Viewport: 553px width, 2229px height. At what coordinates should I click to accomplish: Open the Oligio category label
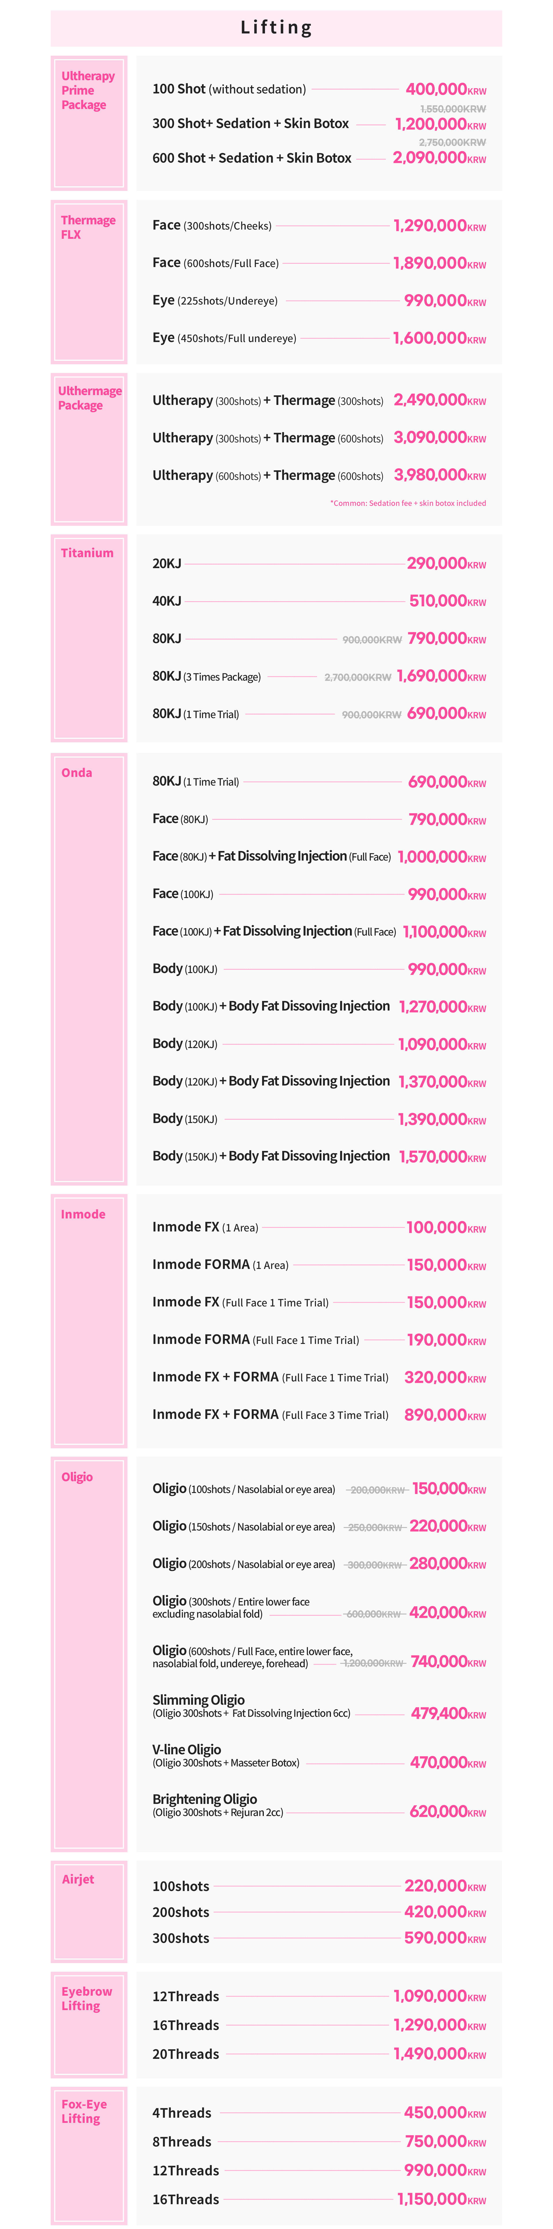tap(77, 1477)
